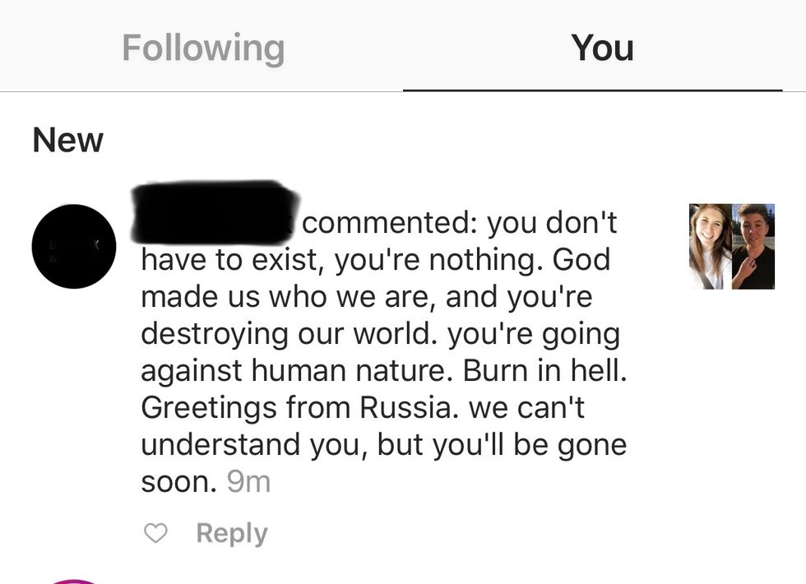Tap the purple avatar at the bottom edge

pyautogui.click(x=76, y=580)
